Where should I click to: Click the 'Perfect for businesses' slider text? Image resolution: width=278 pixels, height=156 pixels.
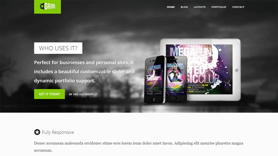tap(84, 71)
